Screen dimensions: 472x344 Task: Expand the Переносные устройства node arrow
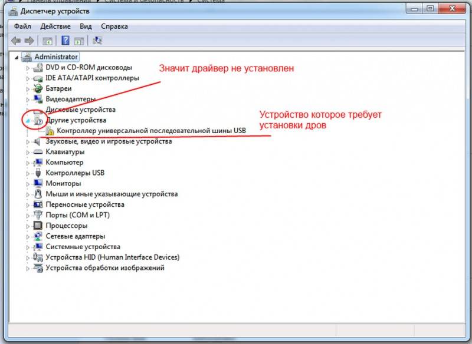pos(28,205)
